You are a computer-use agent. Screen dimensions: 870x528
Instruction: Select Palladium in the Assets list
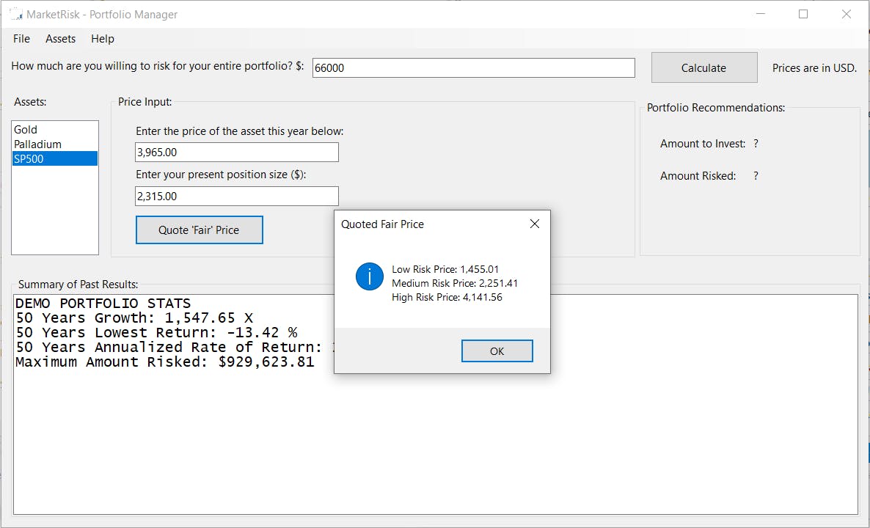[x=54, y=144]
